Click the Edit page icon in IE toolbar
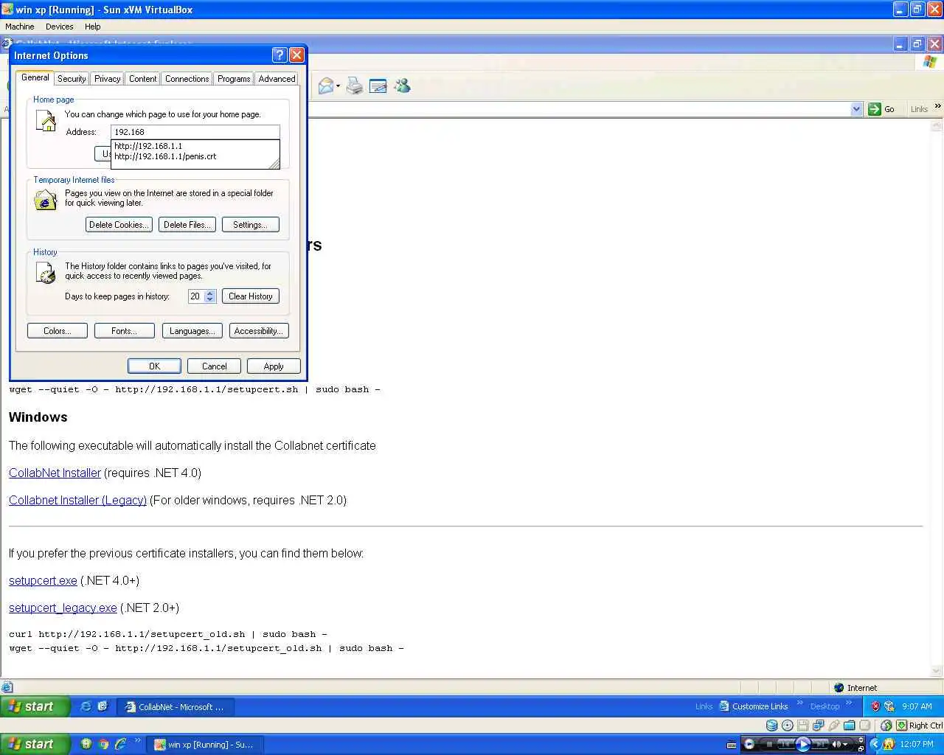Screen dimensions: 944x755 [x=378, y=86]
